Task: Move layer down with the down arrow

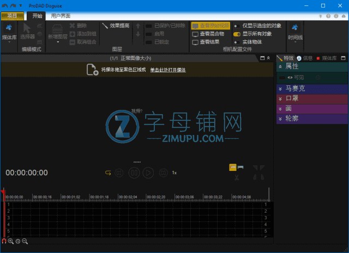Action: click(138, 34)
